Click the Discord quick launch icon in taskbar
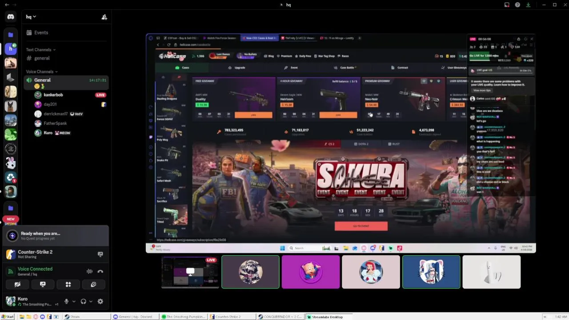Image resolution: width=569 pixels, height=320 pixels. [42, 317]
